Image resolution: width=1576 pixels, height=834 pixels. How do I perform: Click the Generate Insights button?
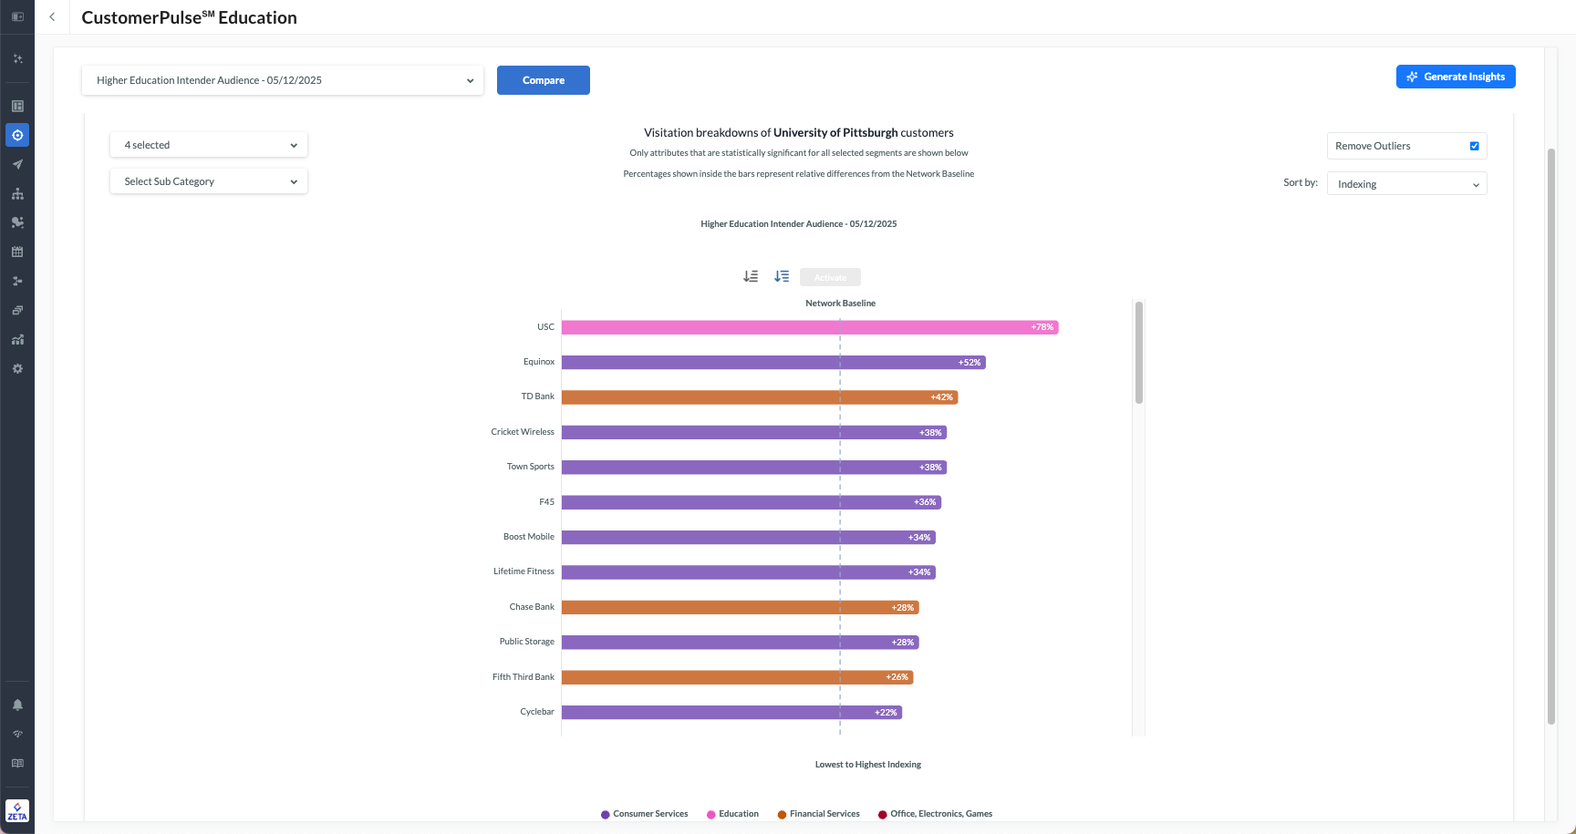click(1456, 77)
